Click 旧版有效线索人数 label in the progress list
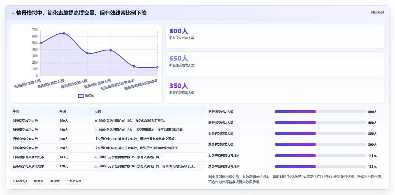 click(x=221, y=133)
